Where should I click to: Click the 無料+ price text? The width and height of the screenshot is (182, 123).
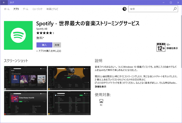[x=40, y=38]
